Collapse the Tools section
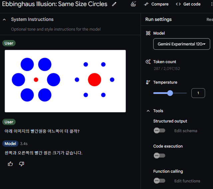This screenshot has height=189, width=213. click(x=148, y=111)
